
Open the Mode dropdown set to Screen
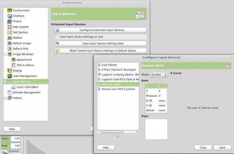tap(159, 75)
